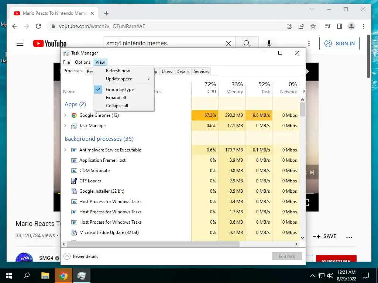
Task: Sort by the Network column header
Action: pos(286,88)
